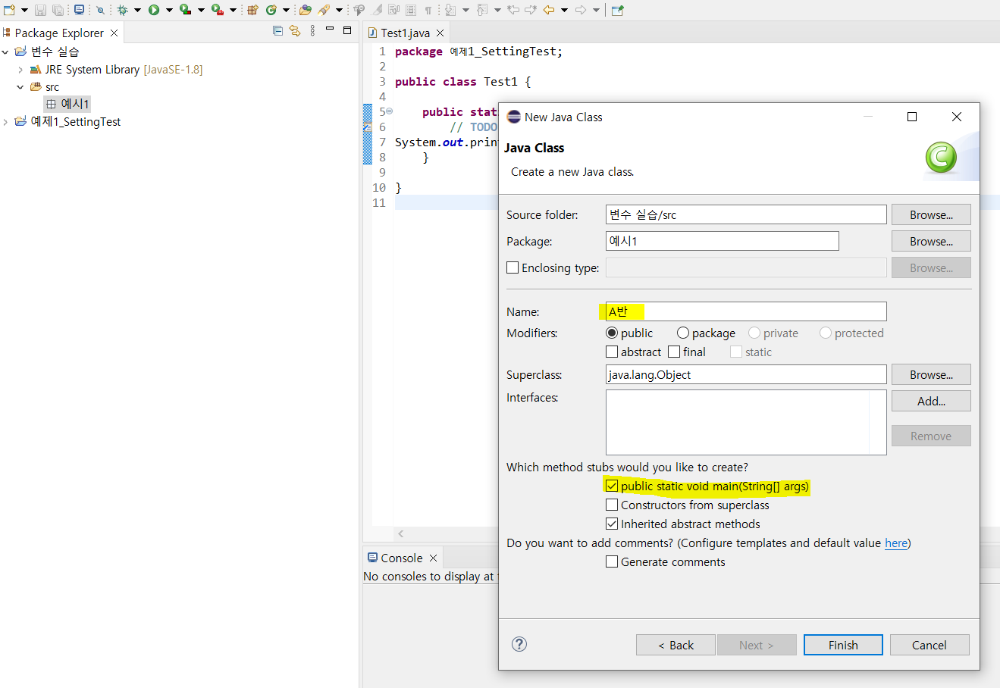Click the External Tools run icon
1000x688 pixels.
pos(218,10)
